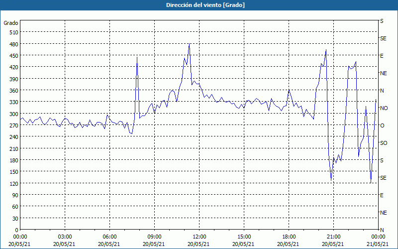Click the 450 y-axis label
The width and height of the screenshot is (398, 249).
14,56
